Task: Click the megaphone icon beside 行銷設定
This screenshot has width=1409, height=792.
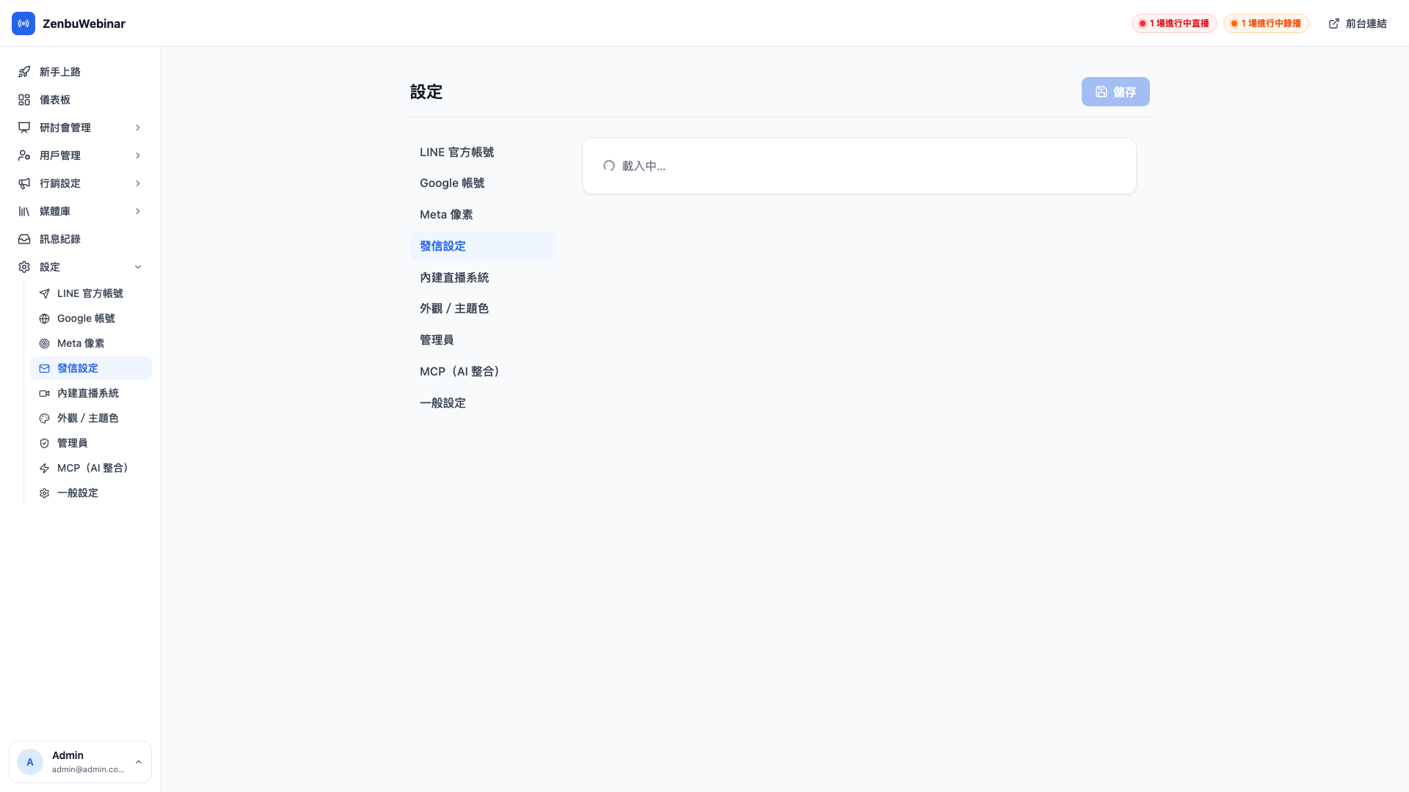Action: pyautogui.click(x=24, y=183)
